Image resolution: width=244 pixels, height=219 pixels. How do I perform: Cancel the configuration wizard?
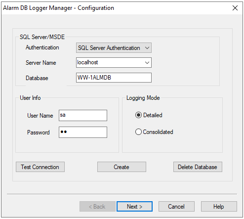[x=176, y=206]
